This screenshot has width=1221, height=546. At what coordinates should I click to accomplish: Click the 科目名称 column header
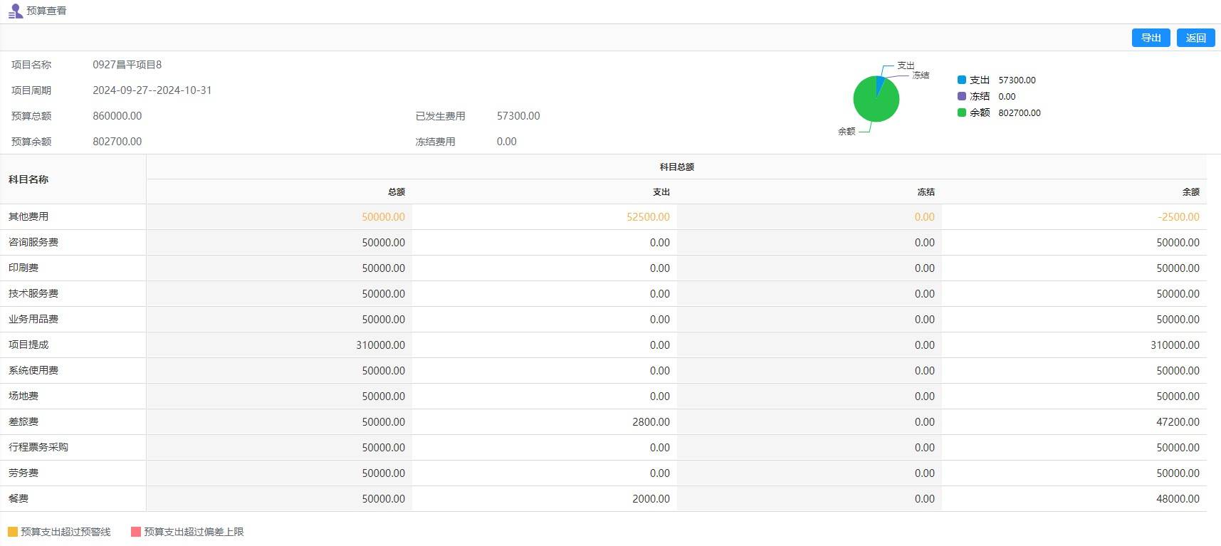coord(28,179)
